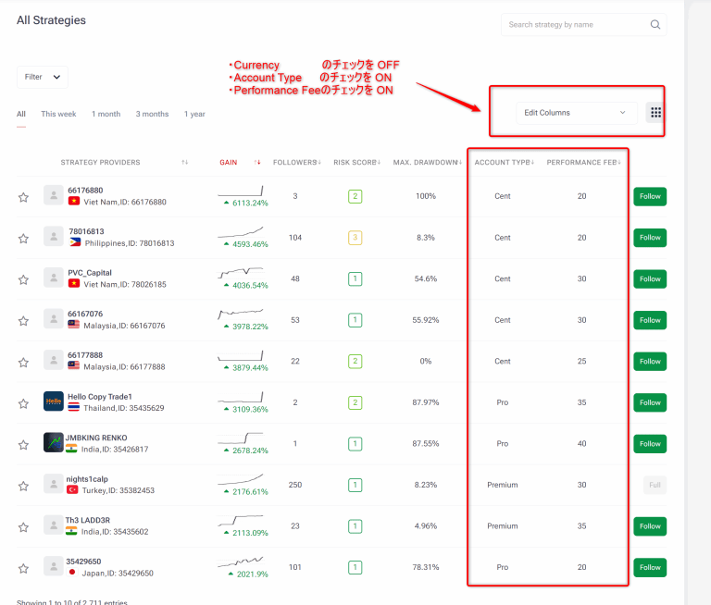Image resolution: width=711 pixels, height=605 pixels.
Task: Toggle favorite star for PVC_Capital
Action: pyautogui.click(x=23, y=279)
